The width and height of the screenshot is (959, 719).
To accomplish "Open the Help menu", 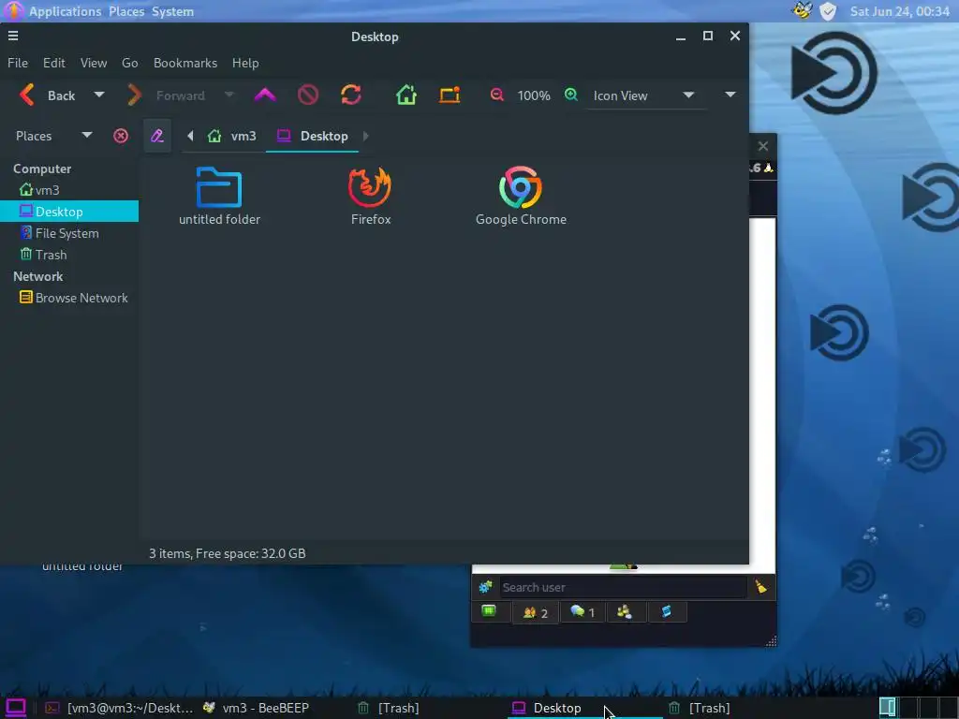I will [245, 63].
